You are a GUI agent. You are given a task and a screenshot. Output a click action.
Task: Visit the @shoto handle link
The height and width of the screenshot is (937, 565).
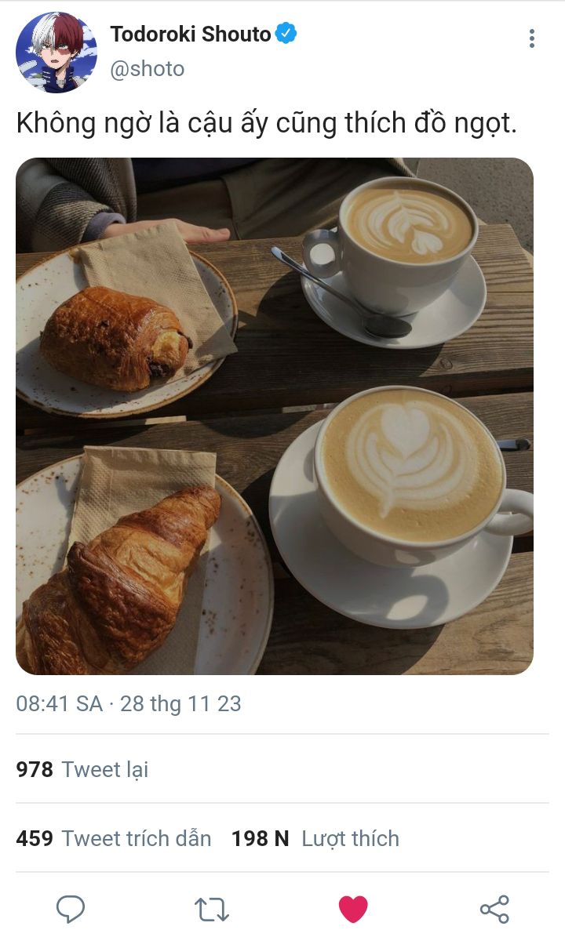147,69
